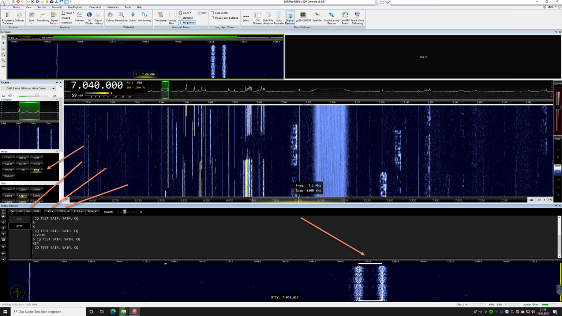
Task: Switch to the Home ribbon tab
Action: coord(16,7)
